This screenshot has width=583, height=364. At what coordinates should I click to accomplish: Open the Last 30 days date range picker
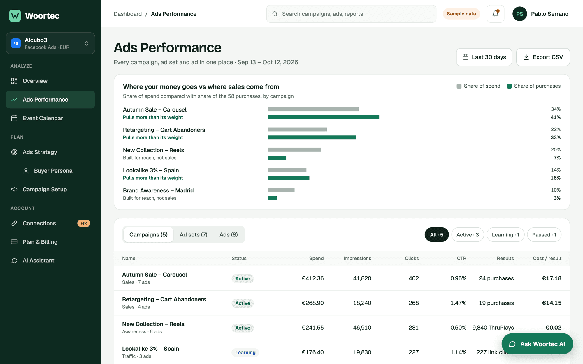click(x=484, y=57)
